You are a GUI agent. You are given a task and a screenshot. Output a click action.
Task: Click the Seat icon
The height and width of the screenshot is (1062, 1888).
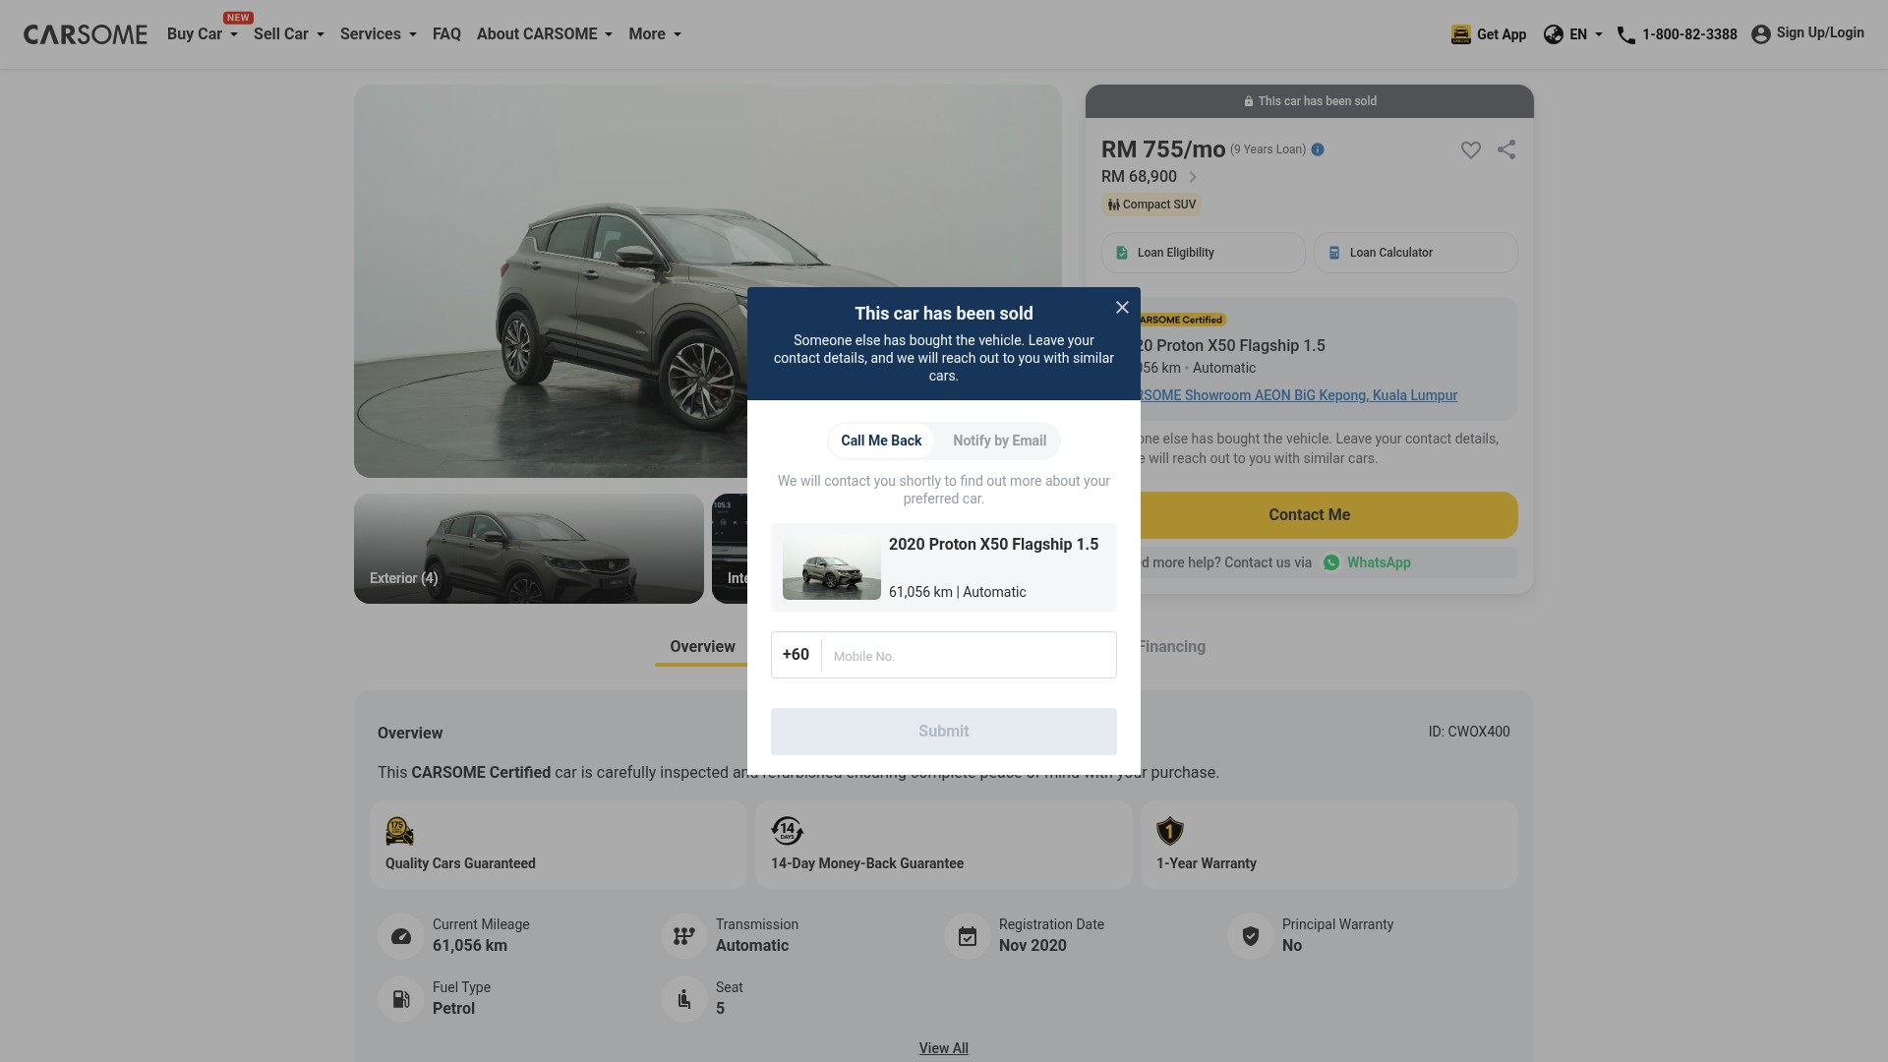[x=684, y=999]
